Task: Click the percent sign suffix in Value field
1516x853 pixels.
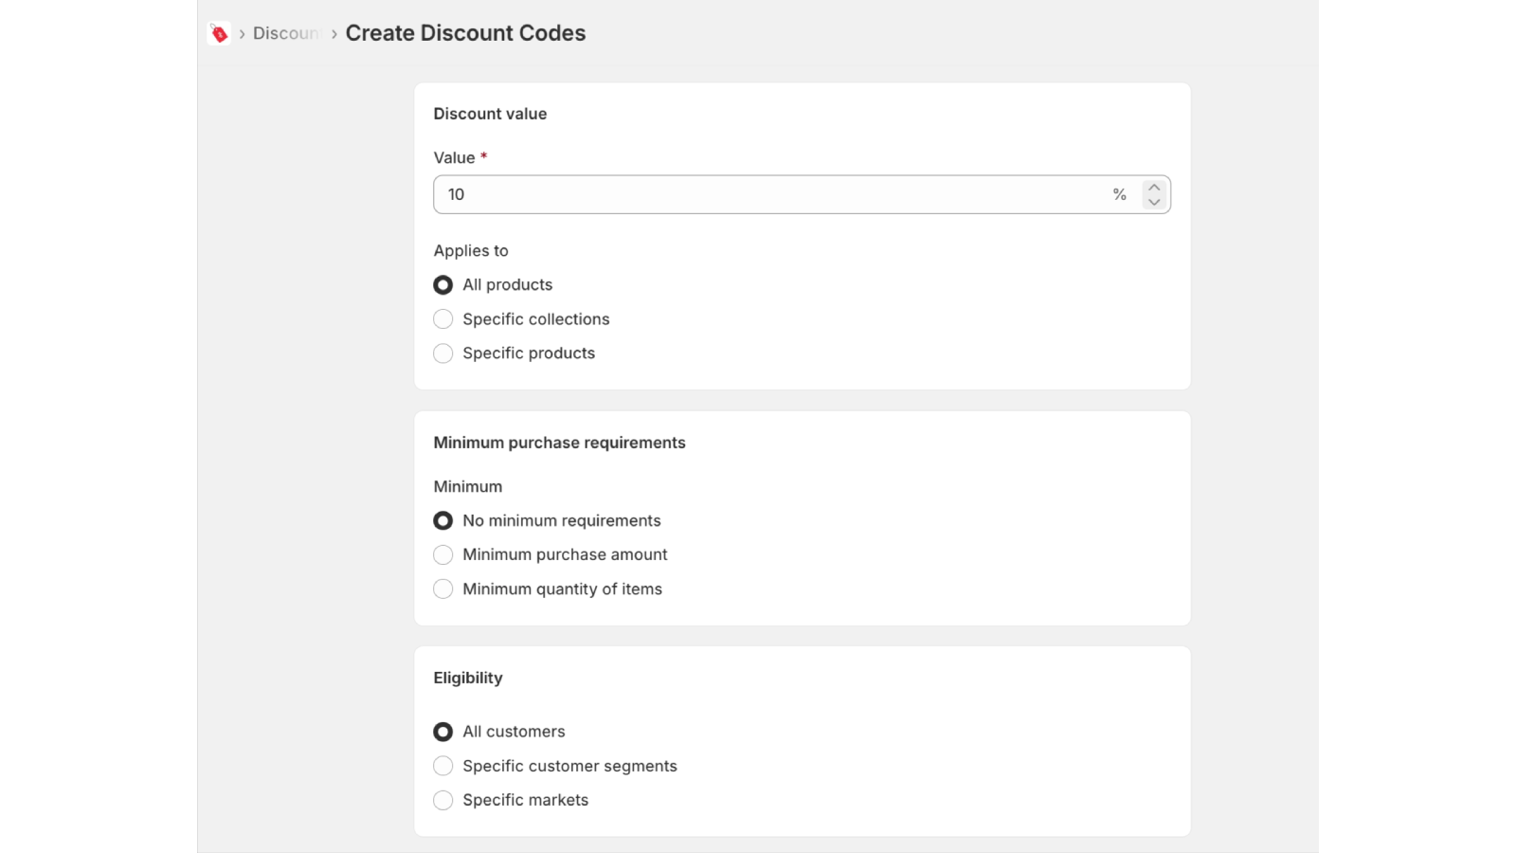Action: 1120,194
